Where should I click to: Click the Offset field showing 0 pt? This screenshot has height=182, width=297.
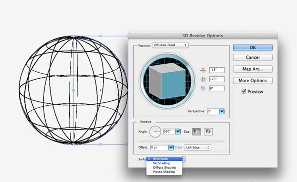(159, 147)
